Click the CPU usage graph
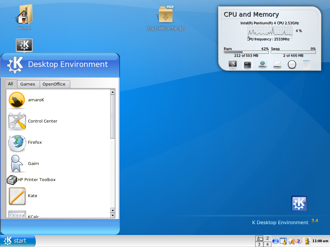 coord(270,31)
